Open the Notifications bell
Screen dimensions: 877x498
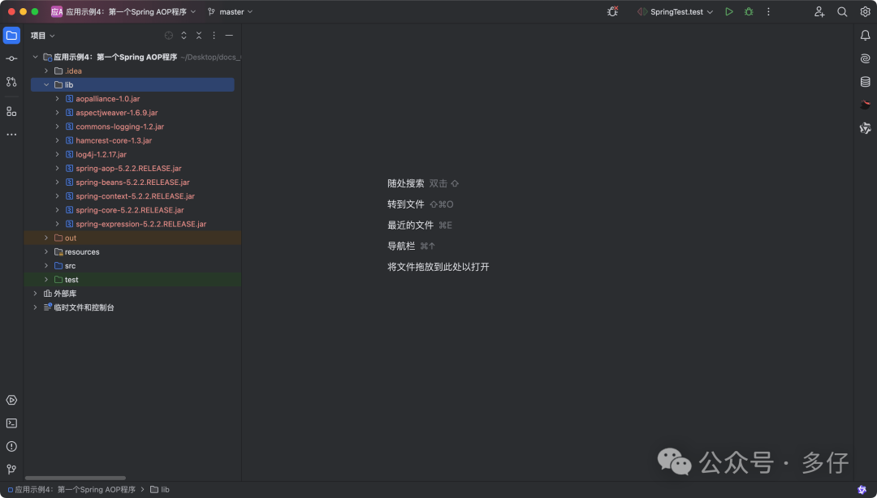[866, 35]
